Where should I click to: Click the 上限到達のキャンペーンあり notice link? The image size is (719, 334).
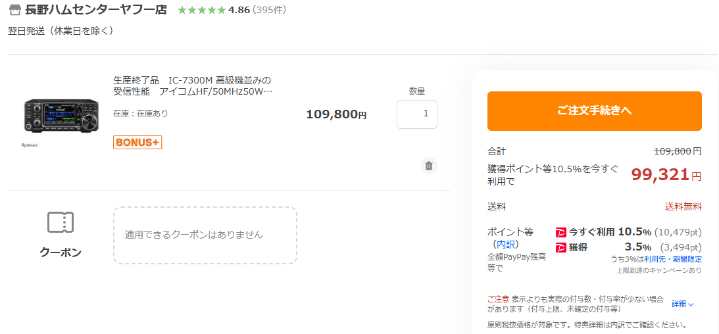click(659, 270)
